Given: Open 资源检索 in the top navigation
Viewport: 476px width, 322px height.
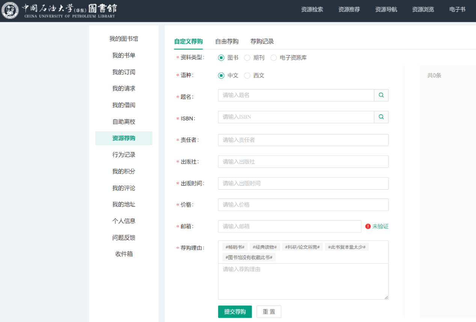Looking at the screenshot, I should [312, 9].
